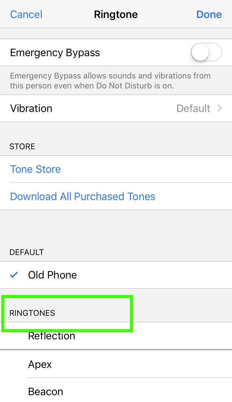Tap the RINGTONES section header
The height and width of the screenshot is (402, 232).
click(x=31, y=313)
